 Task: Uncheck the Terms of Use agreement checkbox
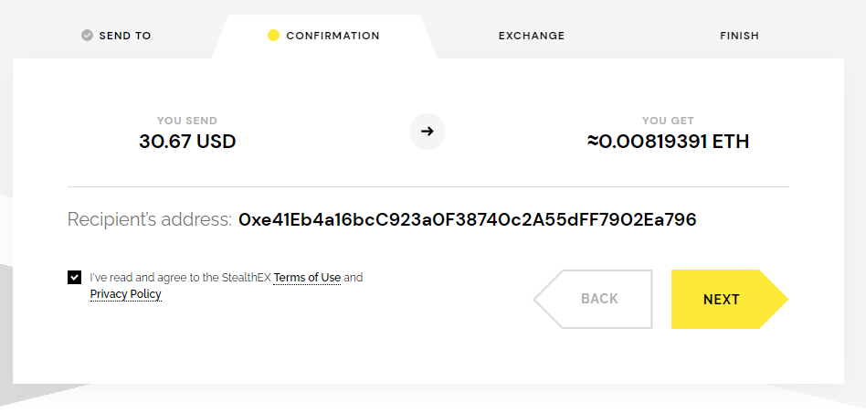75,277
